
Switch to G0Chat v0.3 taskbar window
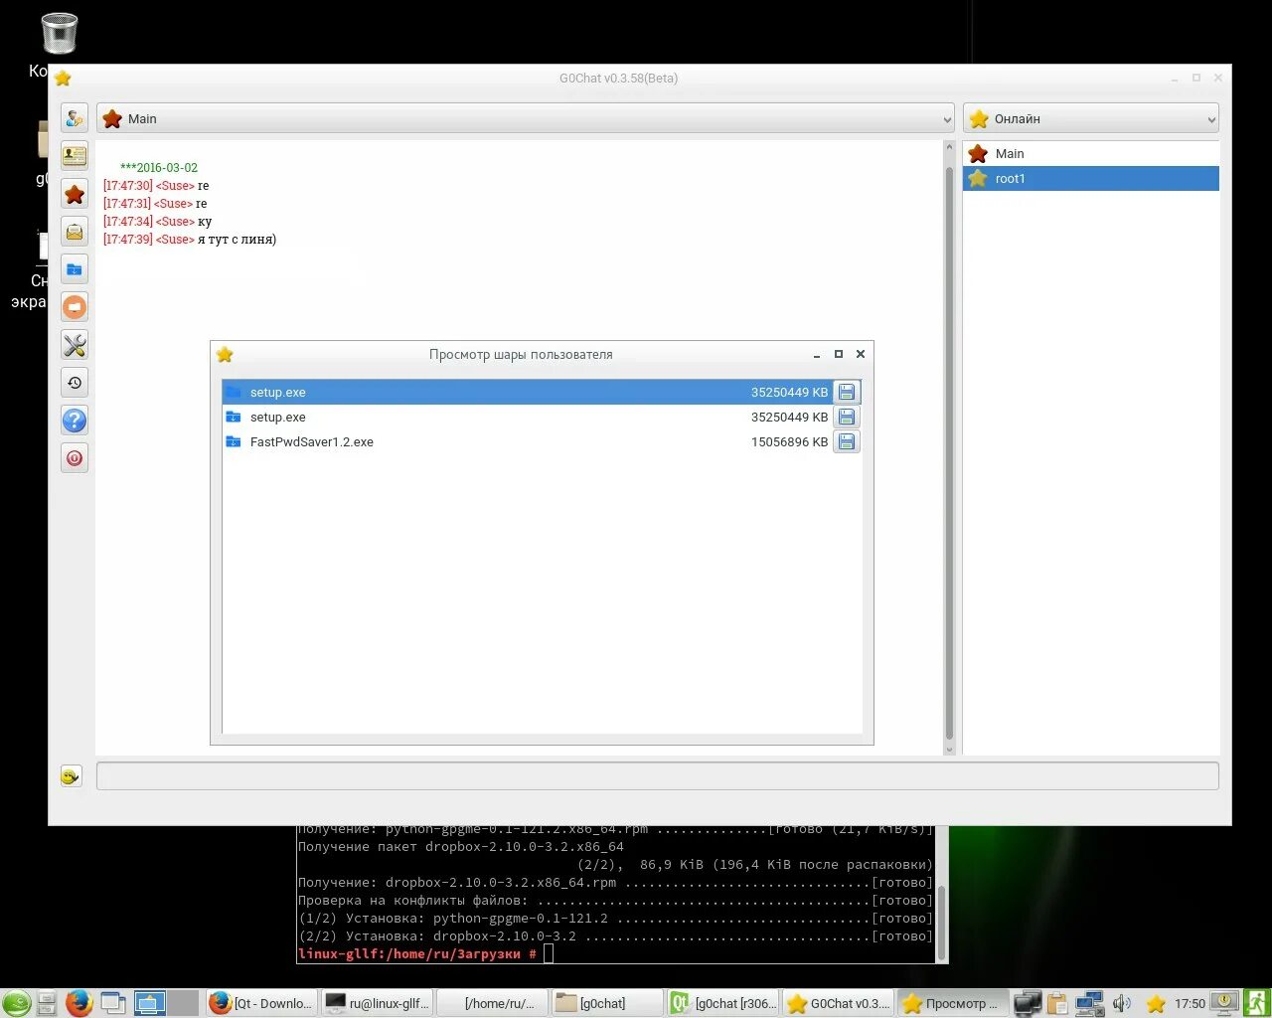pyautogui.click(x=838, y=1003)
